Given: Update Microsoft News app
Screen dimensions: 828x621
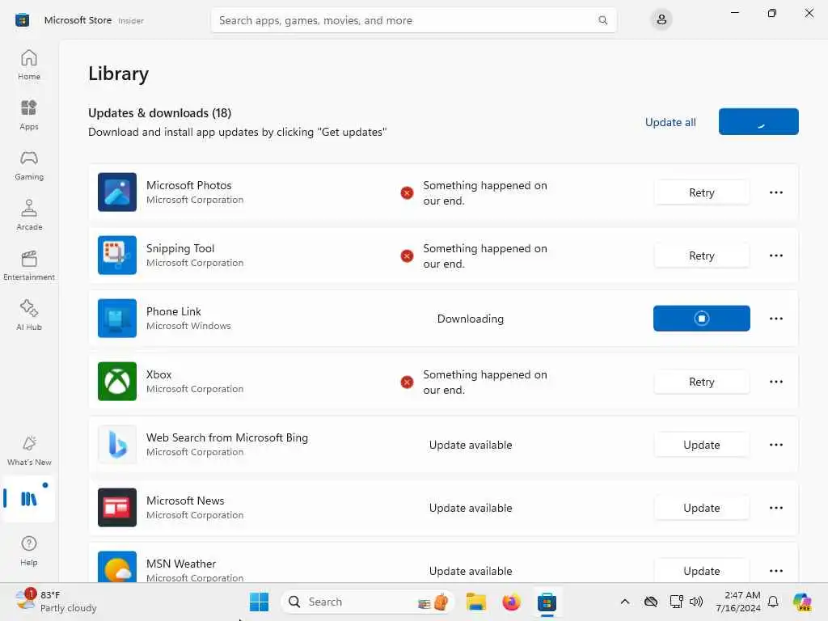Looking at the screenshot, I should point(701,508).
